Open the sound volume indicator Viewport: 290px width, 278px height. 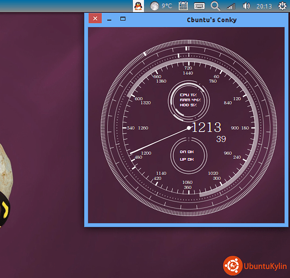[x=246, y=6]
